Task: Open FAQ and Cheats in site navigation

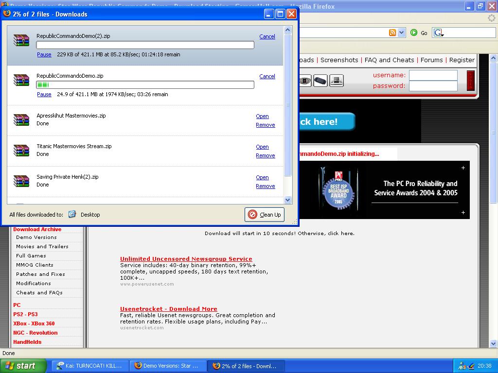Action: pyautogui.click(x=390, y=60)
